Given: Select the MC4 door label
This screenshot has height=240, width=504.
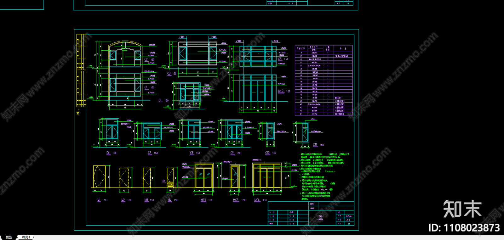Looking at the screenshot, I should (257, 200).
